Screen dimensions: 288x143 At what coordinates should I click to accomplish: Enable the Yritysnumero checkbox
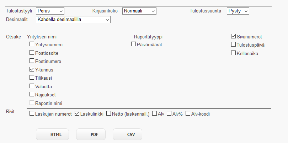coord(32,44)
